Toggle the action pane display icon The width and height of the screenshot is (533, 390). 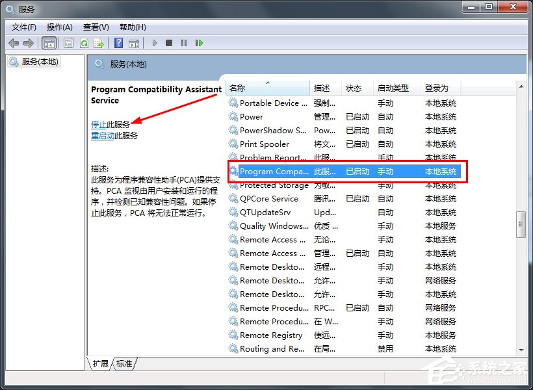(x=135, y=43)
